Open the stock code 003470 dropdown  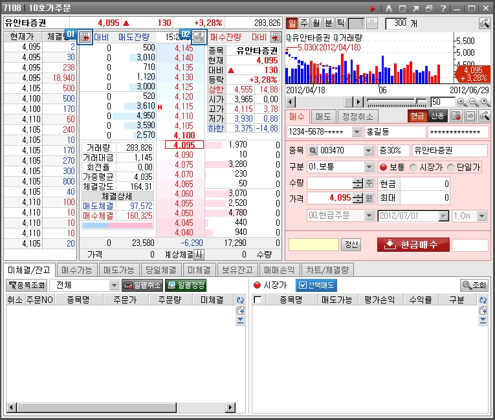[368, 151]
